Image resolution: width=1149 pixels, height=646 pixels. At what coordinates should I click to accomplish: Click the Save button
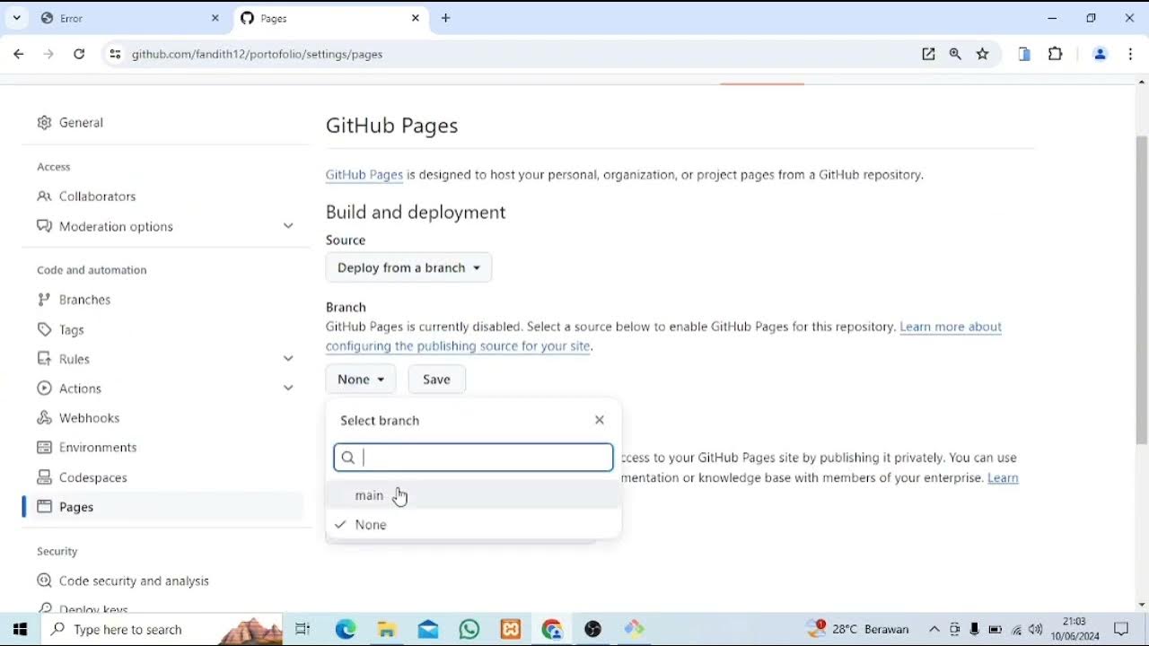tap(436, 380)
